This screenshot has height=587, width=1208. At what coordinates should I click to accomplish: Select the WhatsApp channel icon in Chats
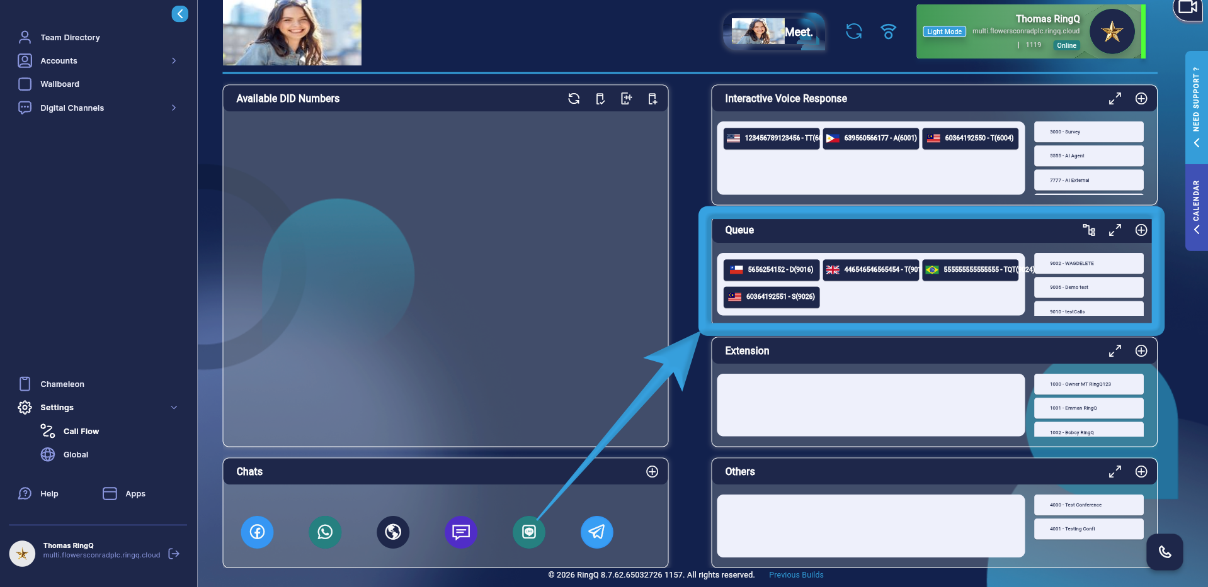pos(325,532)
